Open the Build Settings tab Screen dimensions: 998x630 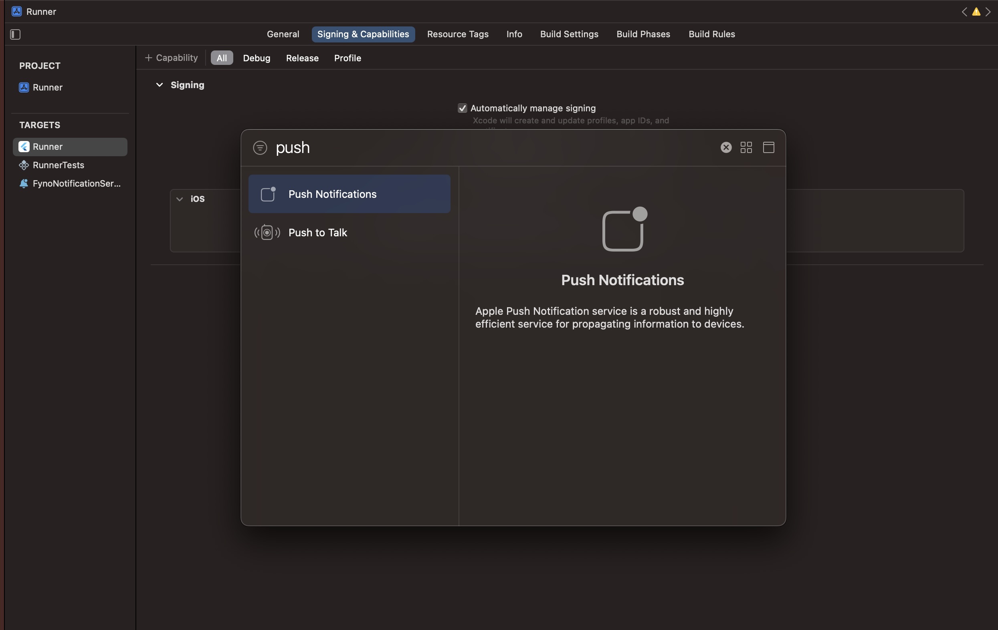tap(569, 34)
